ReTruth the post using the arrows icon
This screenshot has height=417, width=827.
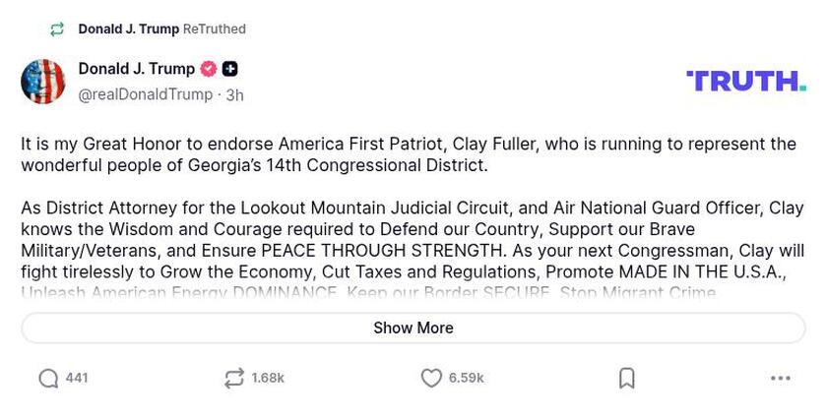pyautogui.click(x=233, y=379)
